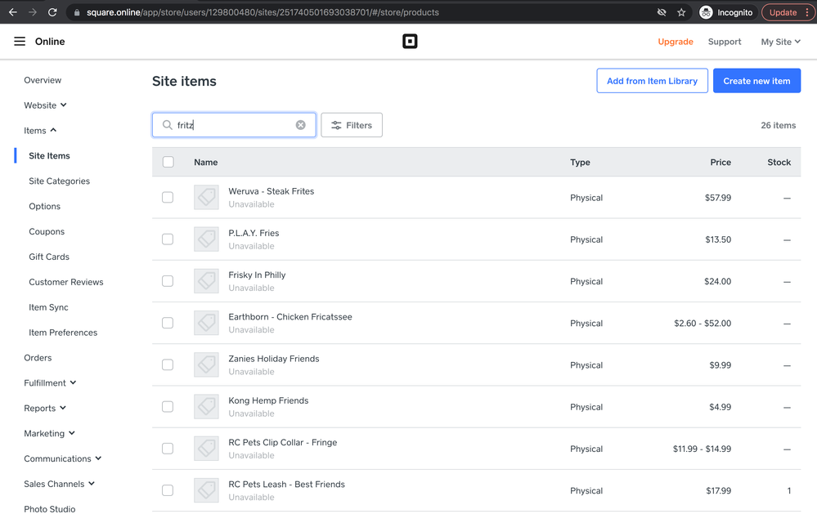Click Add from Item Library button
Viewport: 817px width, 514px height.
(x=652, y=81)
